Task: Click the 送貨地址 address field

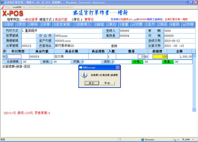Action: tap(77, 46)
